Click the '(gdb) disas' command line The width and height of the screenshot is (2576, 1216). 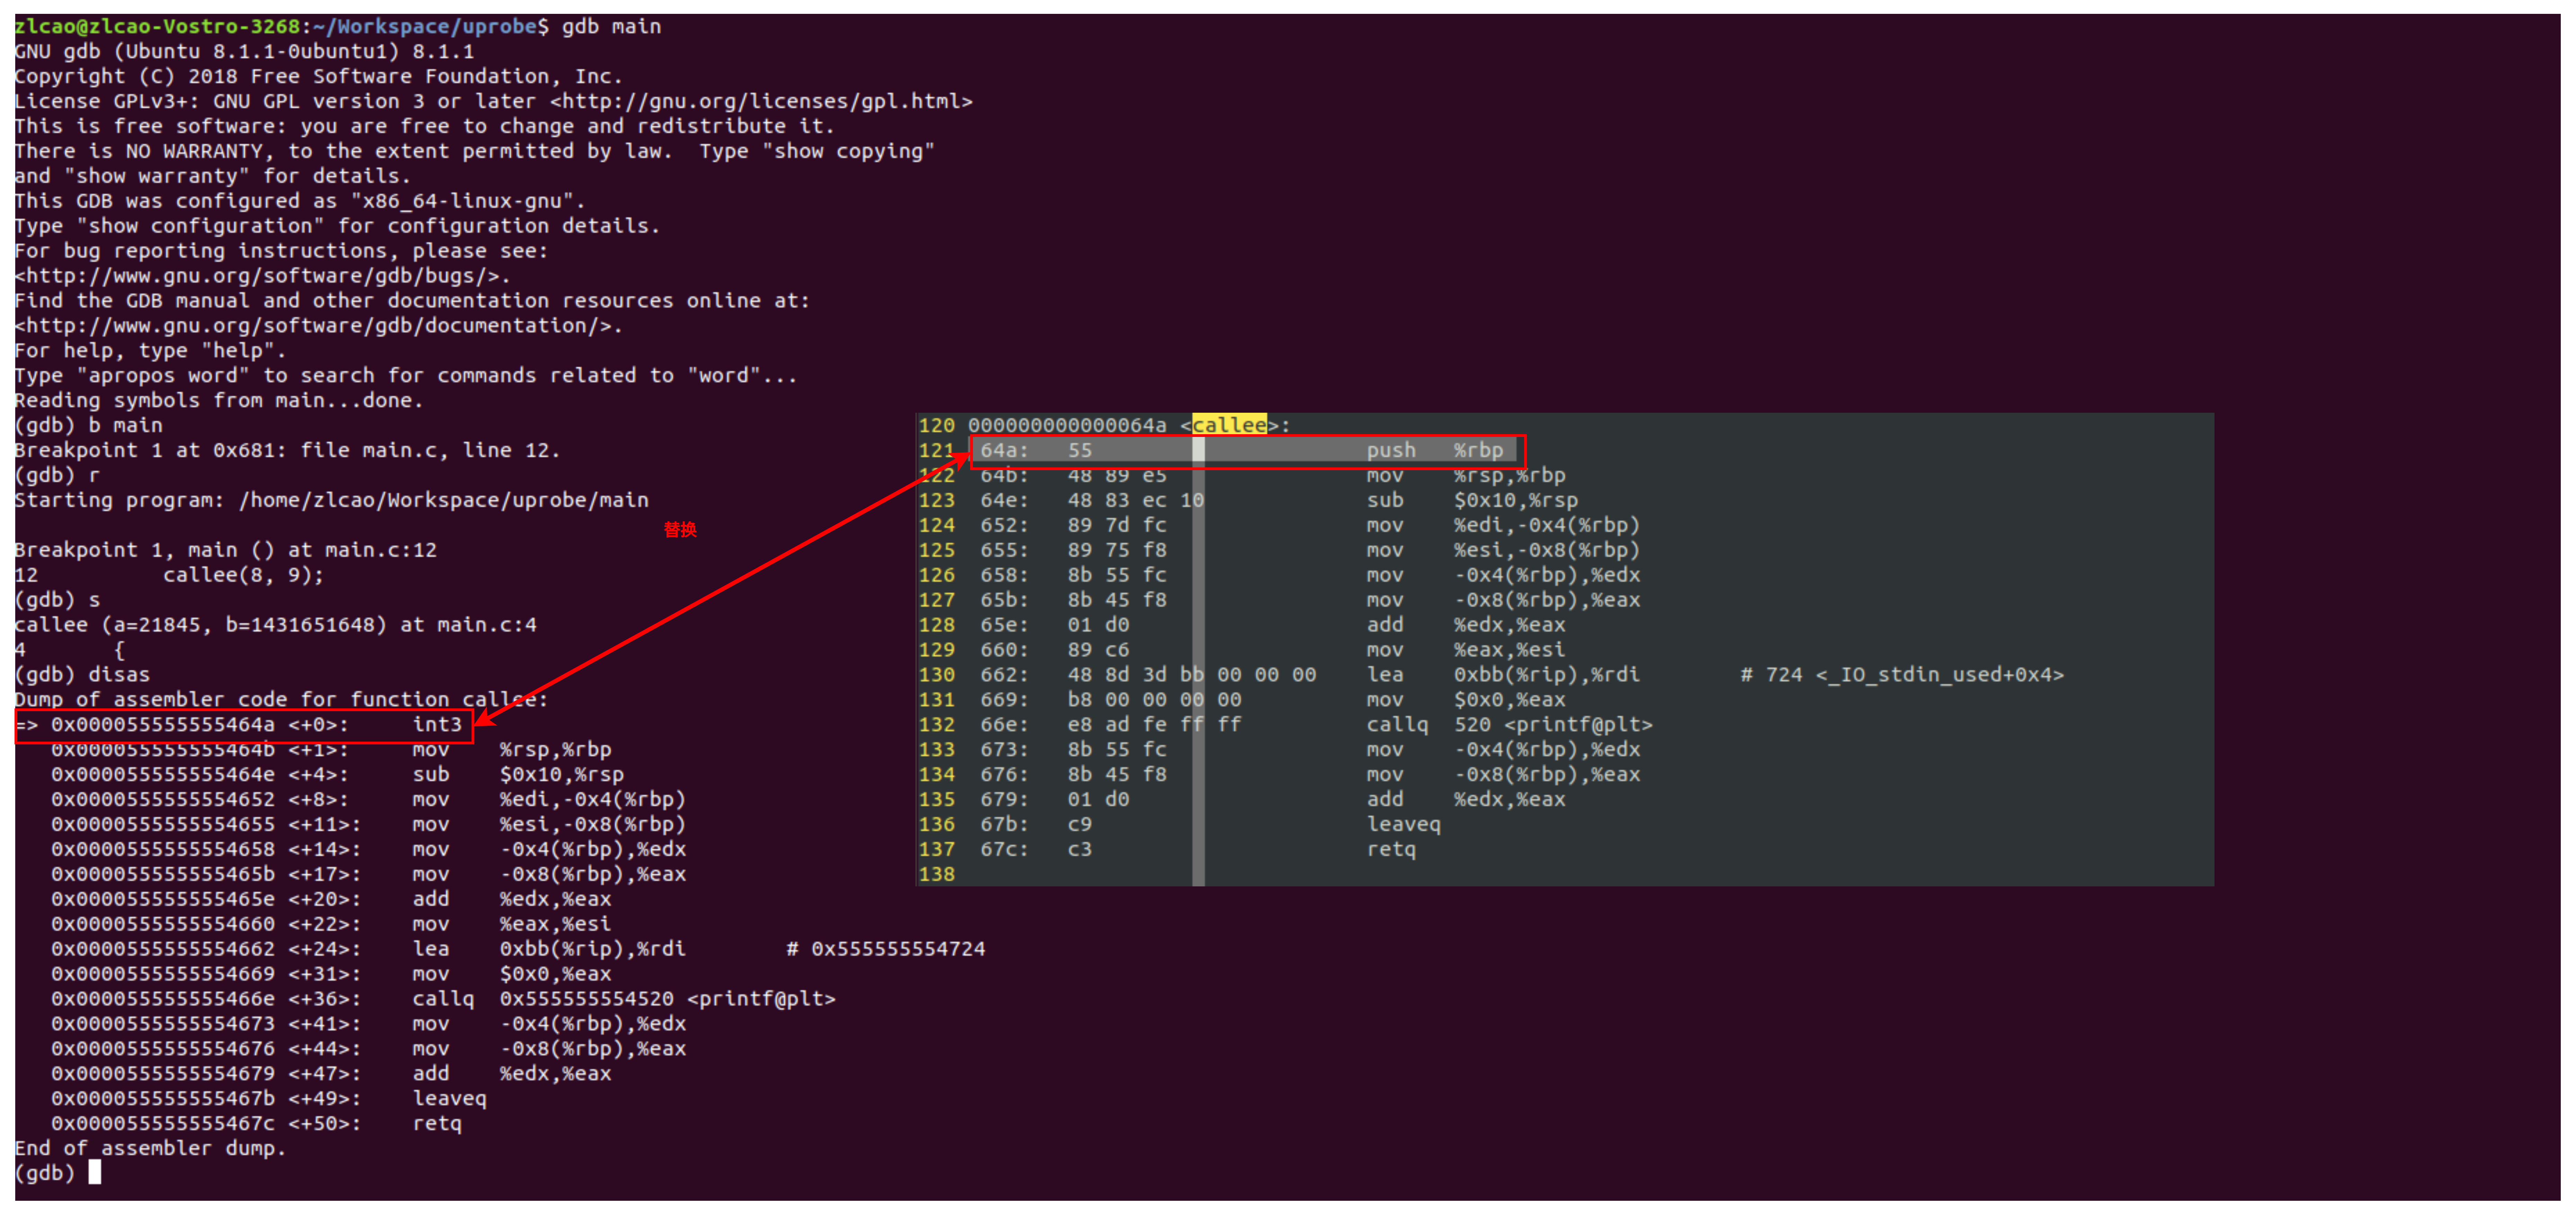pos(82,675)
